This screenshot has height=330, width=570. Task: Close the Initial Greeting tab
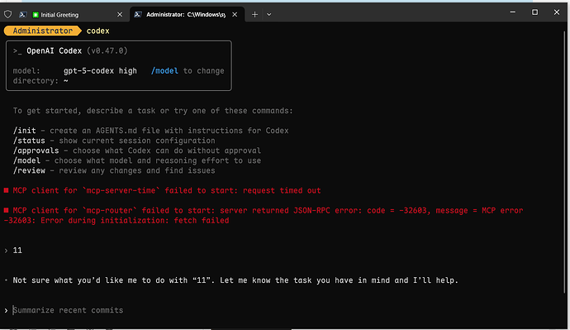point(120,15)
